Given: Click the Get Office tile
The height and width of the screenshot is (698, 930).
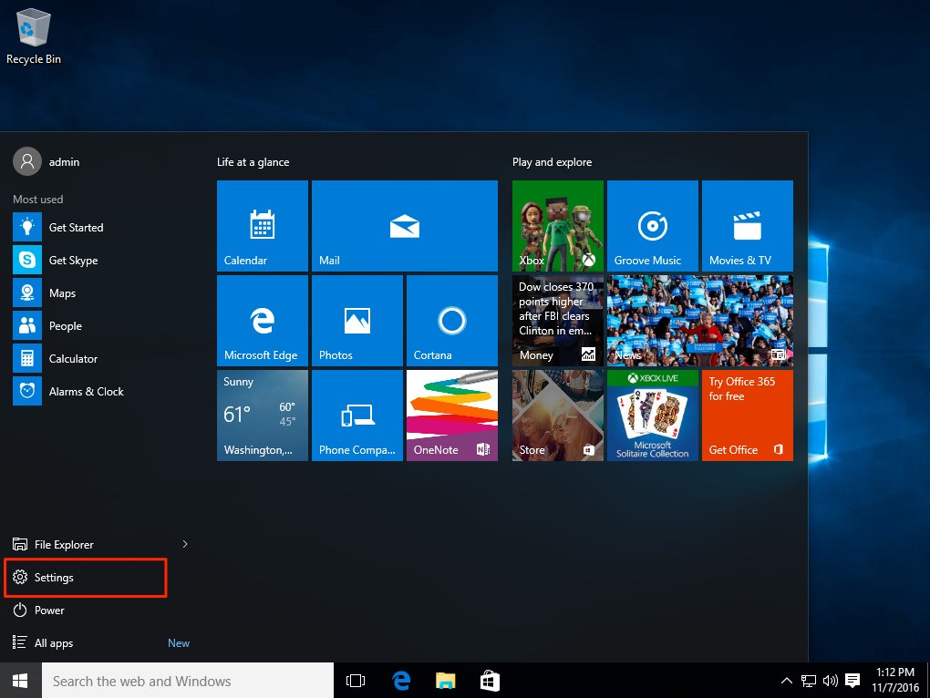Looking at the screenshot, I should [747, 415].
